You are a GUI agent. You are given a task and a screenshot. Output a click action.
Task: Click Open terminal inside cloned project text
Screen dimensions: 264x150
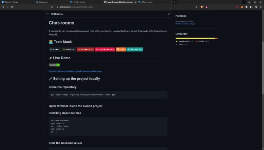[x=76, y=106]
